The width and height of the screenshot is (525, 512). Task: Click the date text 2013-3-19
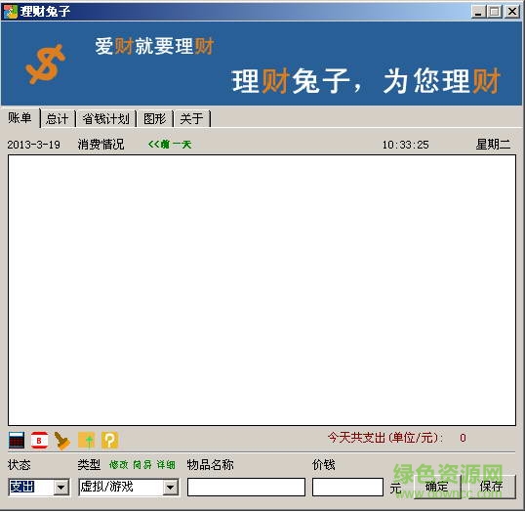[x=34, y=145]
